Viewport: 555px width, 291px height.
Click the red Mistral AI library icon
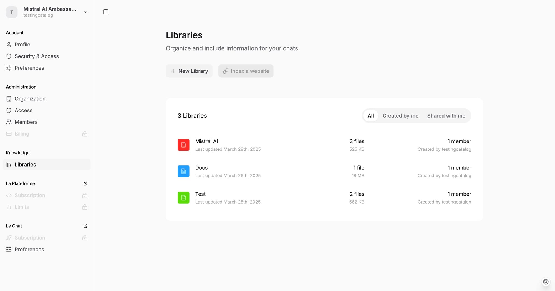click(183, 145)
